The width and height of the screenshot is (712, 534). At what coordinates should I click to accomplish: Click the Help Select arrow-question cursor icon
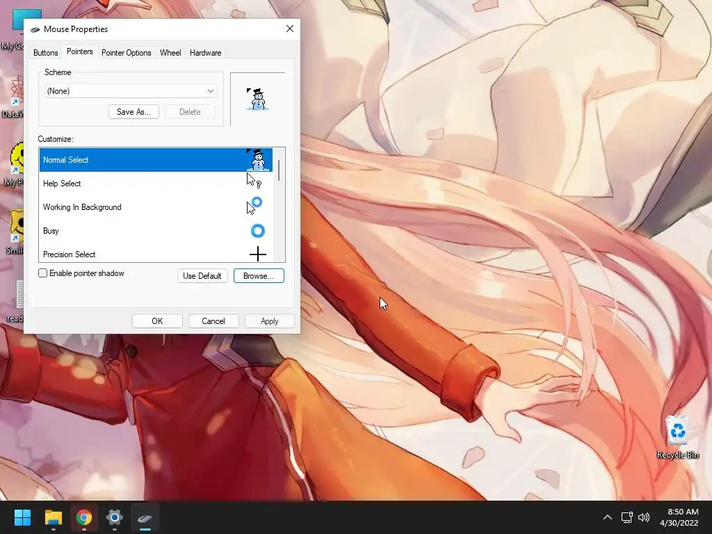tap(254, 181)
